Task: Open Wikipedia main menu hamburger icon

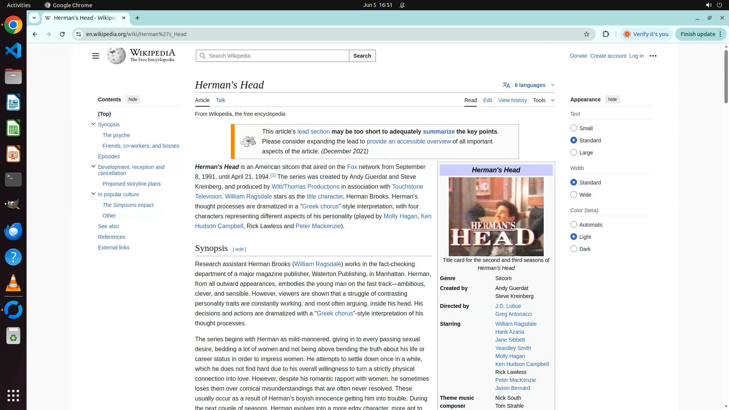Action: (x=95, y=56)
